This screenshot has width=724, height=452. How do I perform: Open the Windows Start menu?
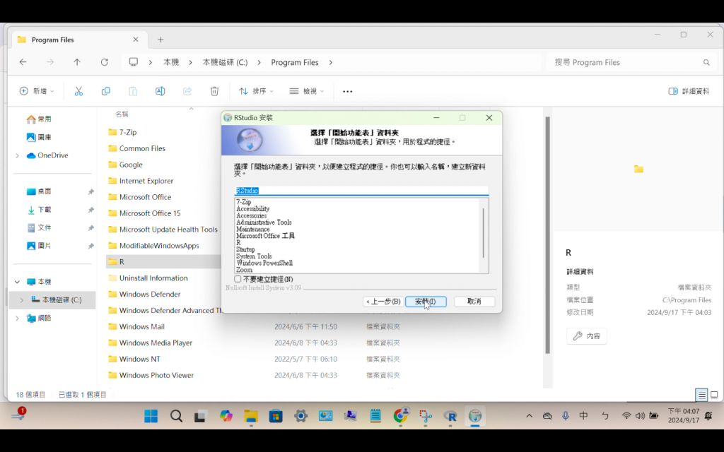pos(151,416)
